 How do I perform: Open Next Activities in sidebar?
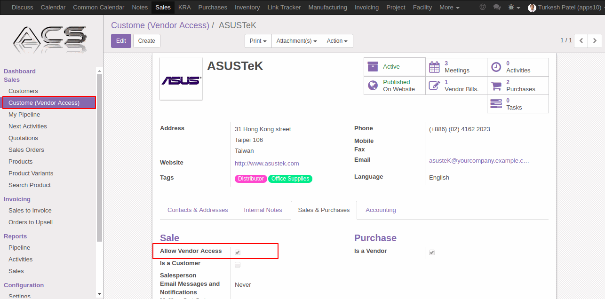pos(28,126)
